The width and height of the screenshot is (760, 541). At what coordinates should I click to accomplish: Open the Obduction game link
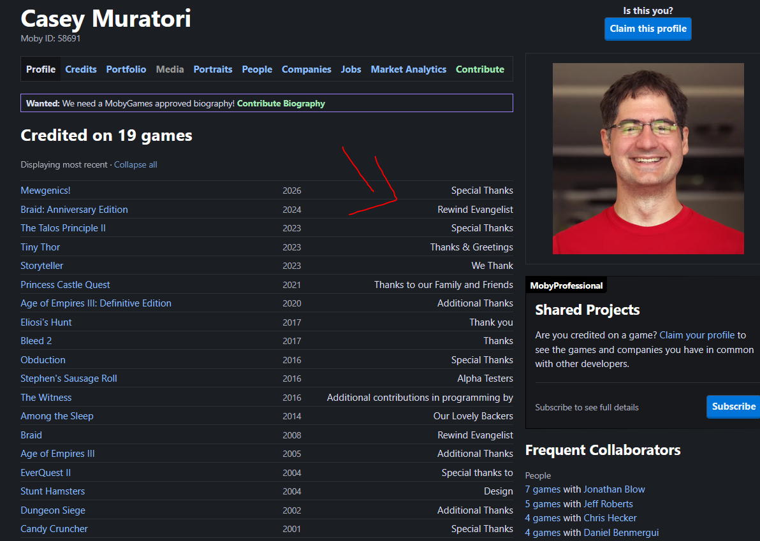point(43,360)
